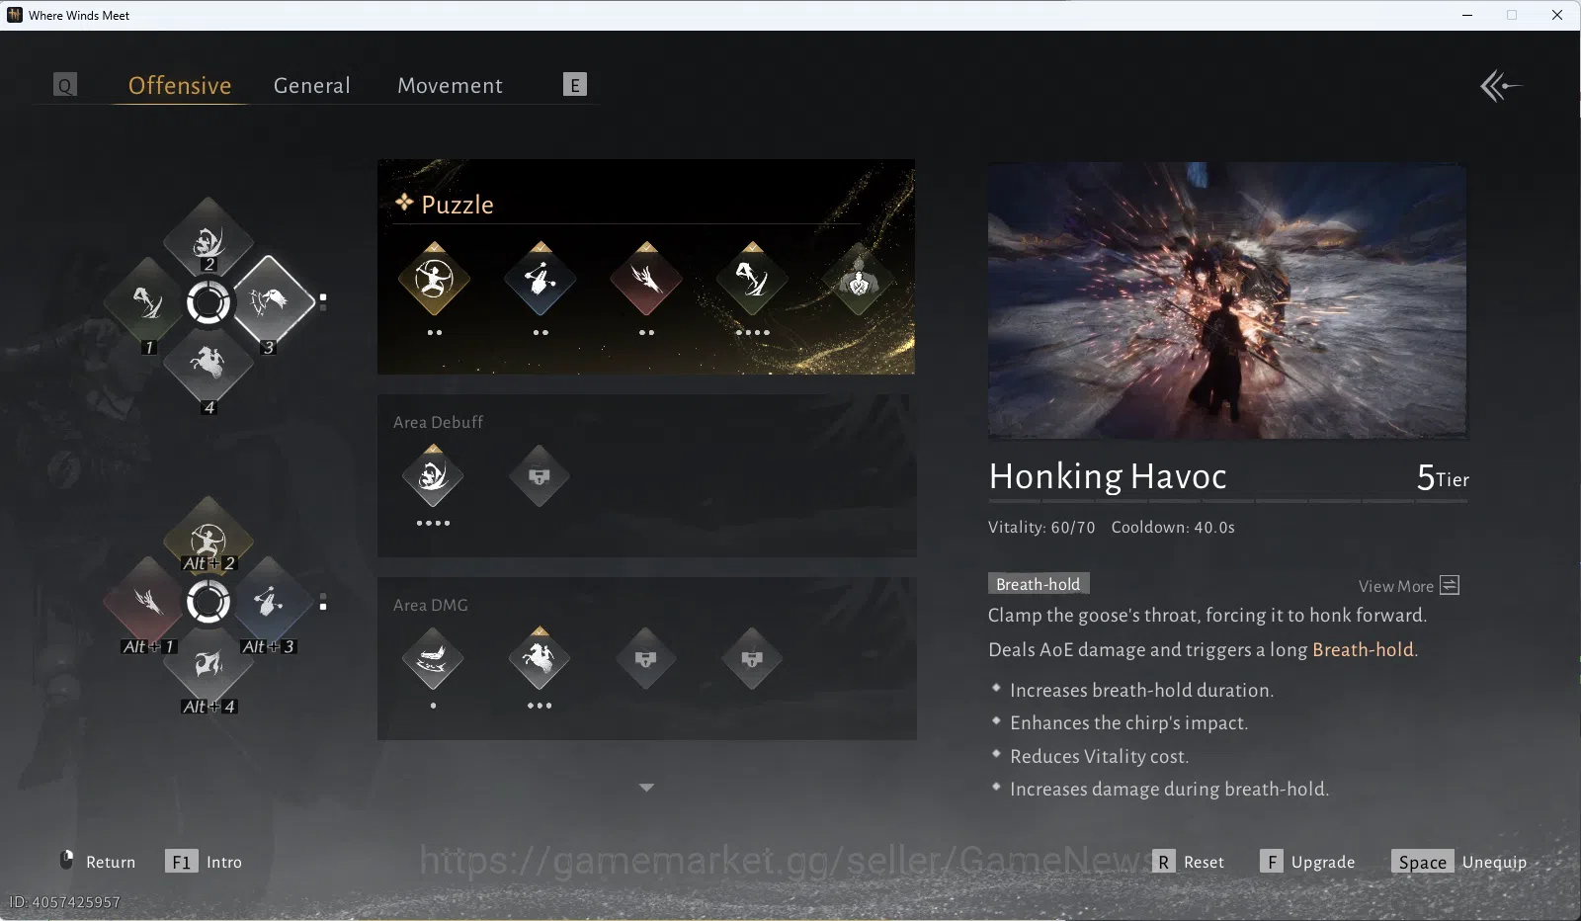Select the three-dot Area DMG skill
Screen dimensions: 1581x921
[540, 658]
